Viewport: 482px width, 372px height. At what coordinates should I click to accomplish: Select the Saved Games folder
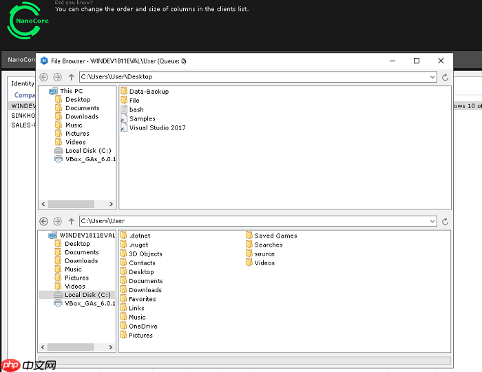[x=271, y=236]
